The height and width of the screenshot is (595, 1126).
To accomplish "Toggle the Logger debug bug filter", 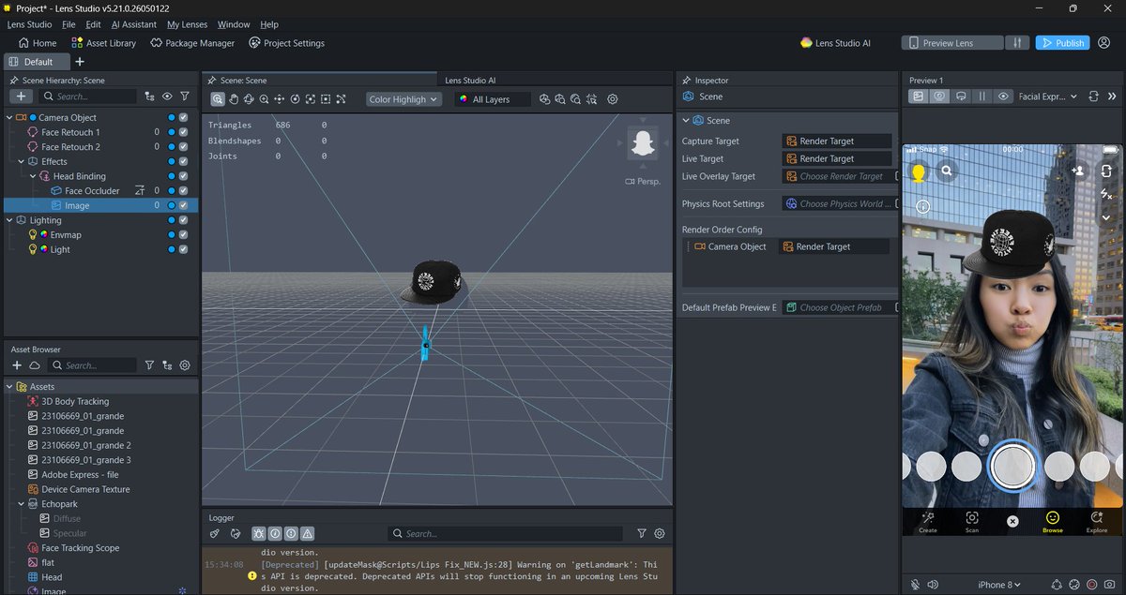I will click(x=258, y=533).
